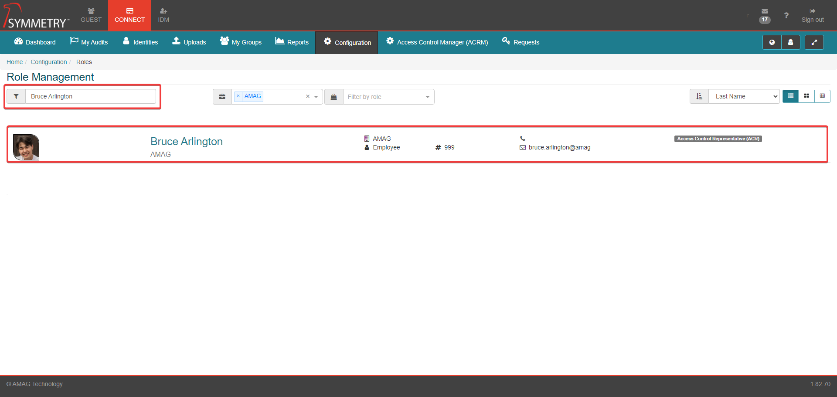The width and height of the screenshot is (837, 397).
Task: Open the Filter by role dropdown
Action: click(388, 97)
